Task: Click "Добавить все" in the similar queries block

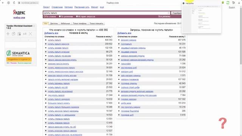Action: [x=124, y=33]
